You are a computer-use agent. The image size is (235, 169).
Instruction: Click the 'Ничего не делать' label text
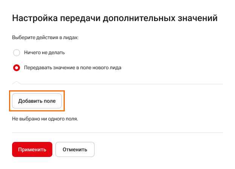pyautogui.click(x=44, y=53)
